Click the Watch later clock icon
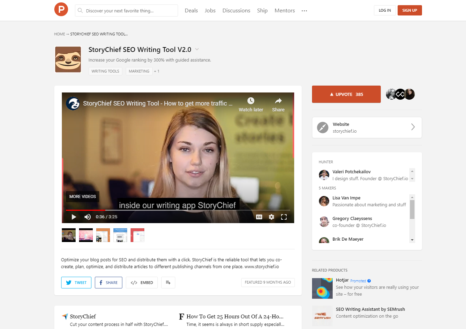 click(x=251, y=101)
